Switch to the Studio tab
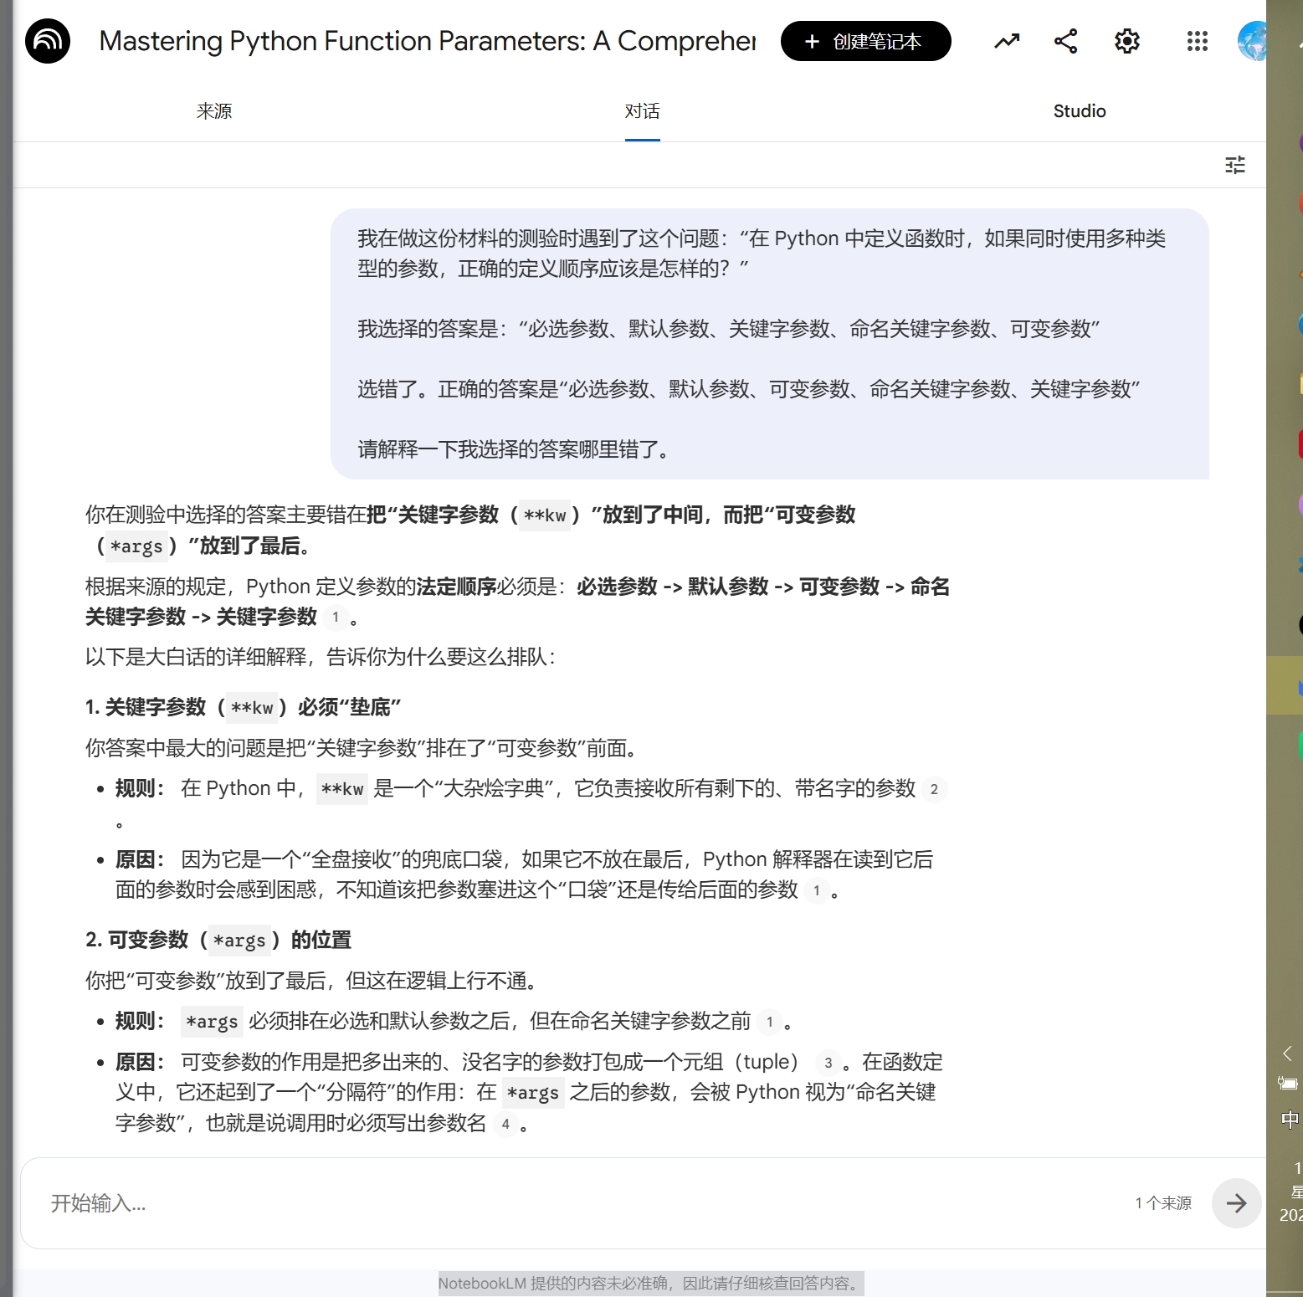Viewport: 1303px width, 1297px height. tap(1080, 111)
